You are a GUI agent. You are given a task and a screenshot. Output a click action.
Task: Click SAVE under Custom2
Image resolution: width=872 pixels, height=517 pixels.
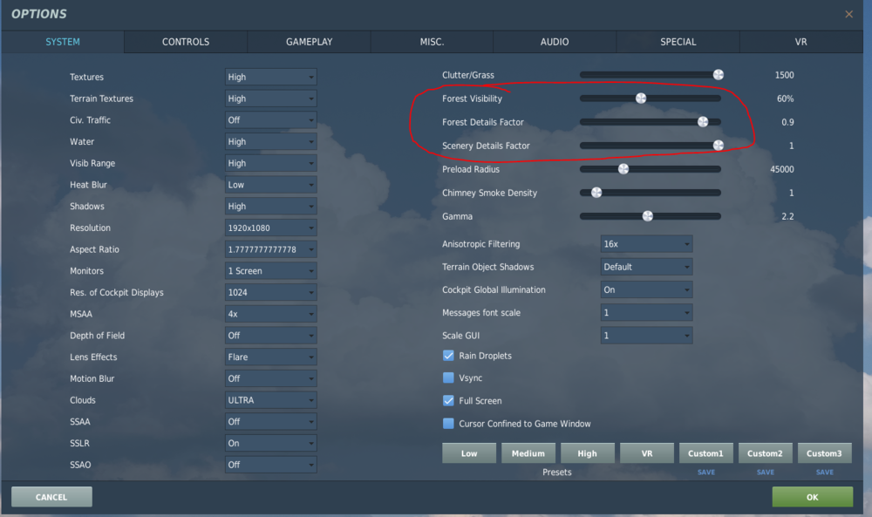pos(766,472)
